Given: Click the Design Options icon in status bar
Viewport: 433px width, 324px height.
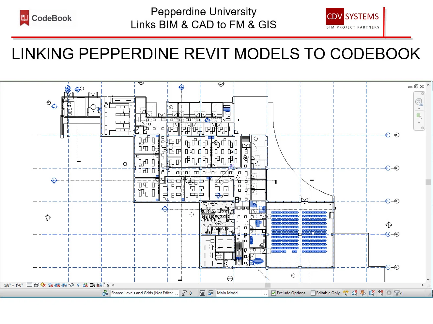Looking at the screenshot, I should [202, 293].
